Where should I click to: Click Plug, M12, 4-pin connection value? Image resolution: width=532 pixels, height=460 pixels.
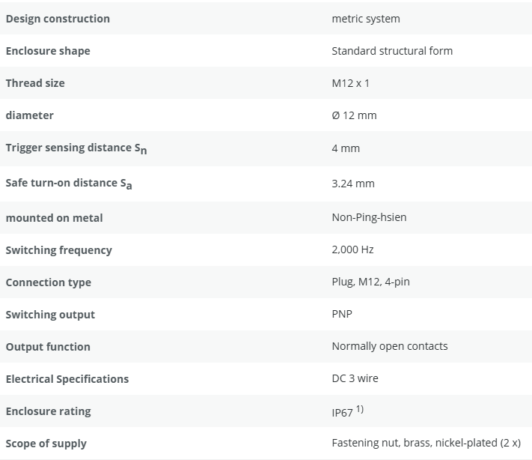point(371,282)
